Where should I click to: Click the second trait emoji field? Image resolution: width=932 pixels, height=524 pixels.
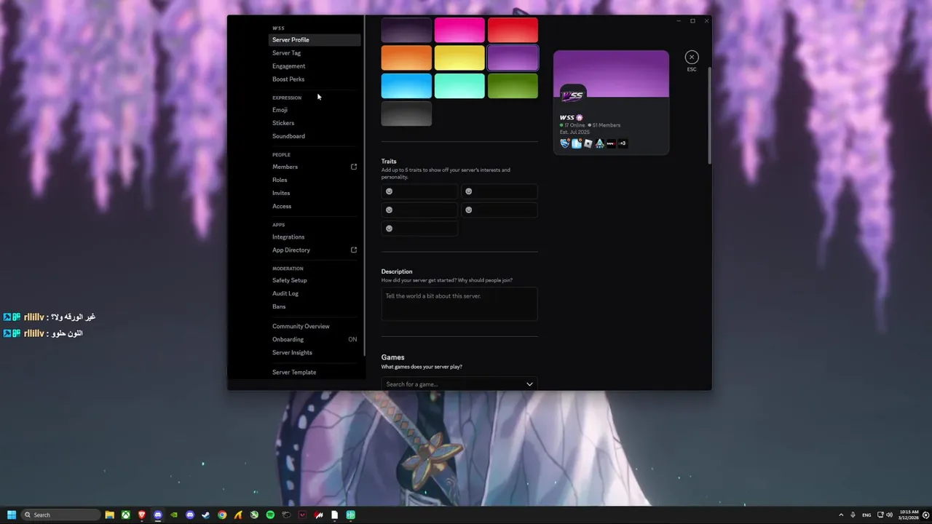coord(499,191)
